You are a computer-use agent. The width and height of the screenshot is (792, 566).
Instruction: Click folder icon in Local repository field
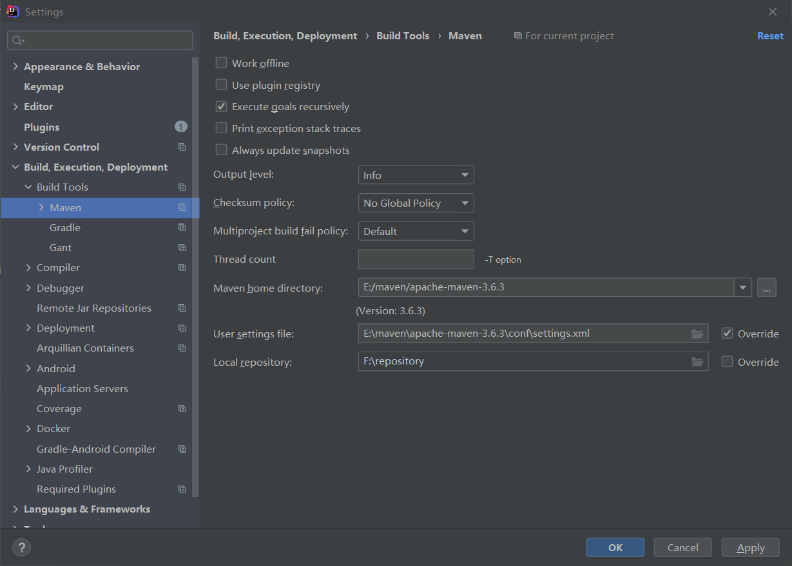[697, 362]
